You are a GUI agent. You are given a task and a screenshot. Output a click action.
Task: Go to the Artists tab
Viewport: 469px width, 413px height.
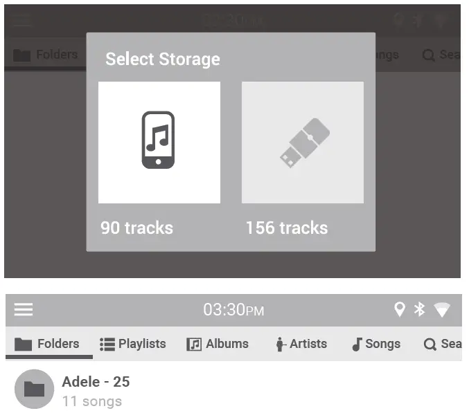pos(301,344)
